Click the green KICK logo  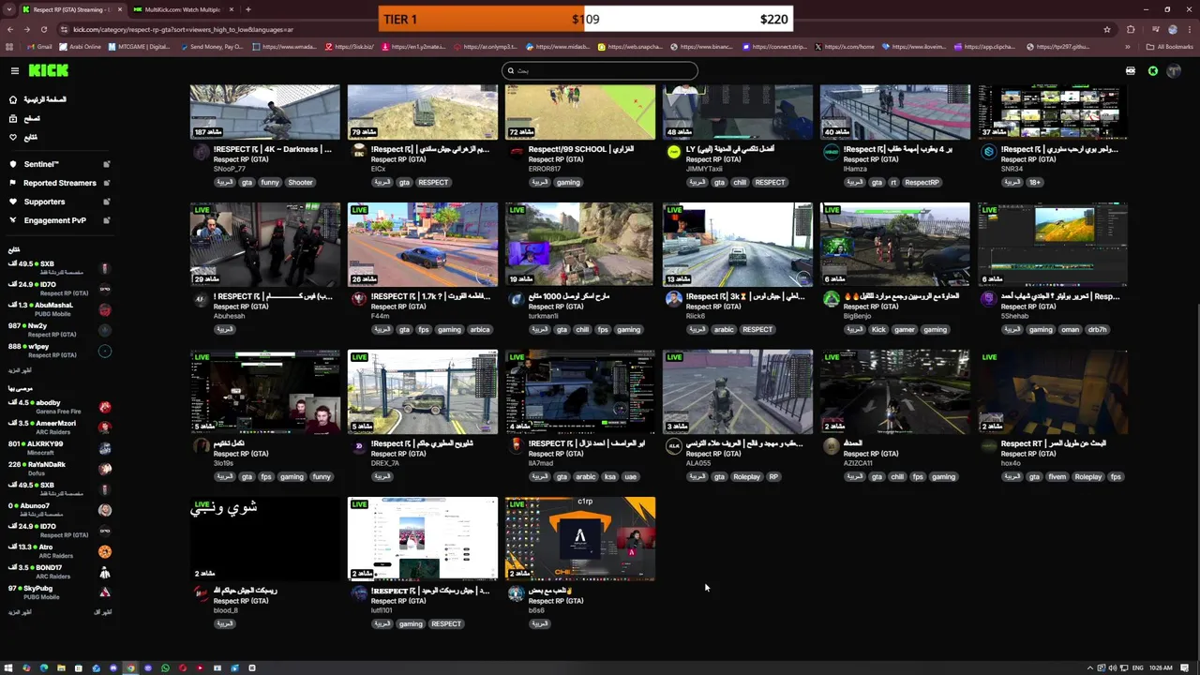click(48, 70)
